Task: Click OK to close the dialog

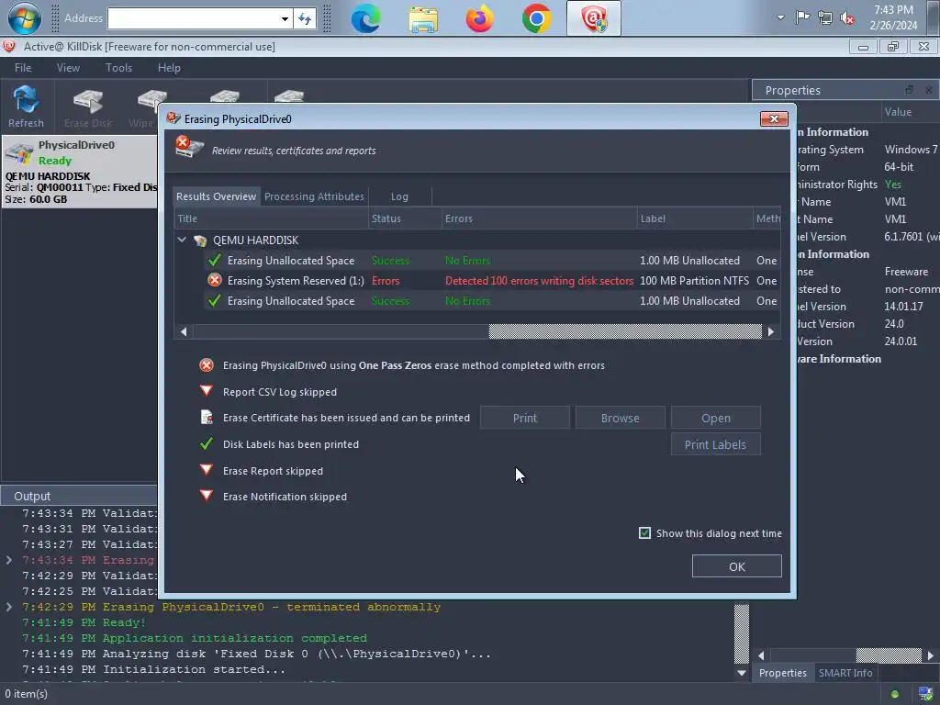Action: click(737, 565)
